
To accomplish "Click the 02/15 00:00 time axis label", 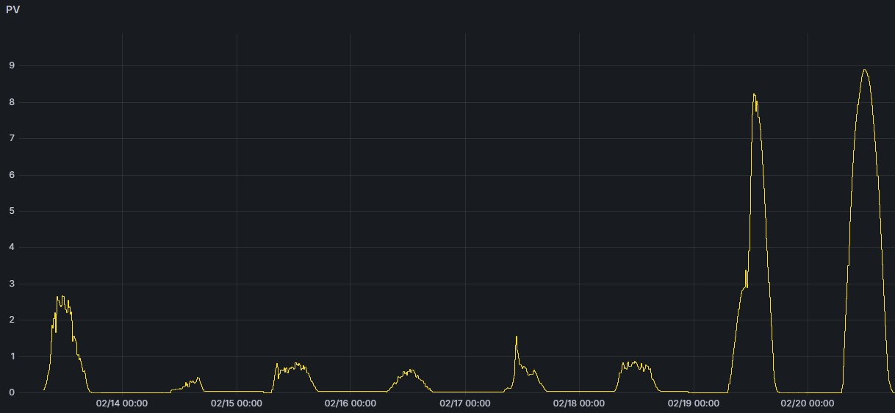I will 237,403.
